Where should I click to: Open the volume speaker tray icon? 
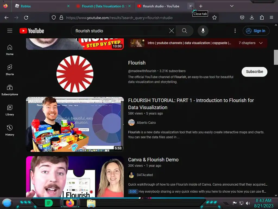click(248, 203)
